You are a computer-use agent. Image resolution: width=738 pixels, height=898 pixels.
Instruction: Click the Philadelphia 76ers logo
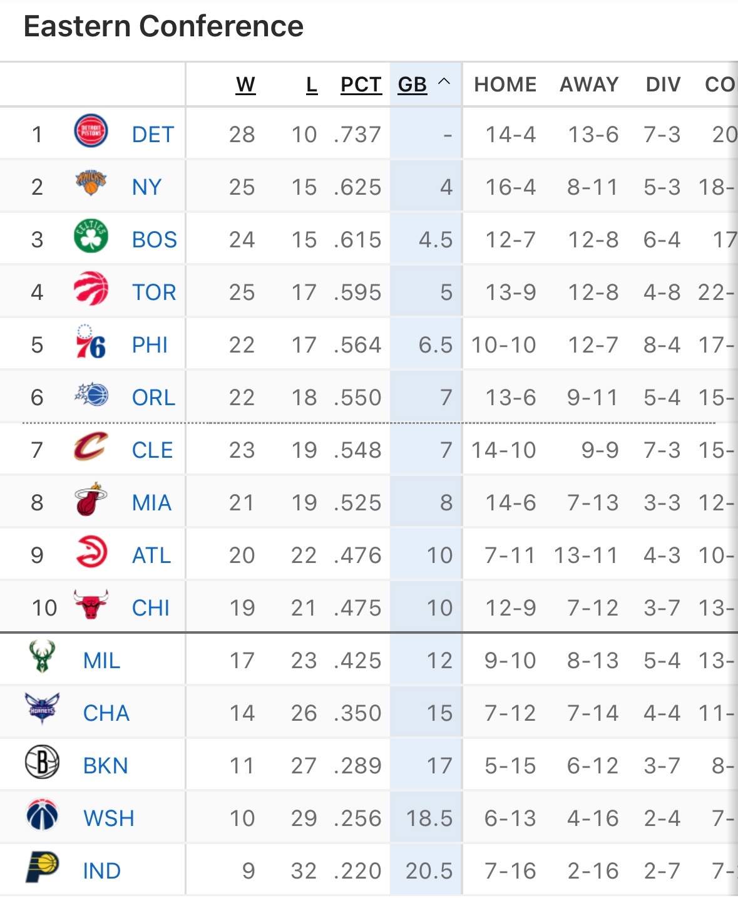(91, 342)
